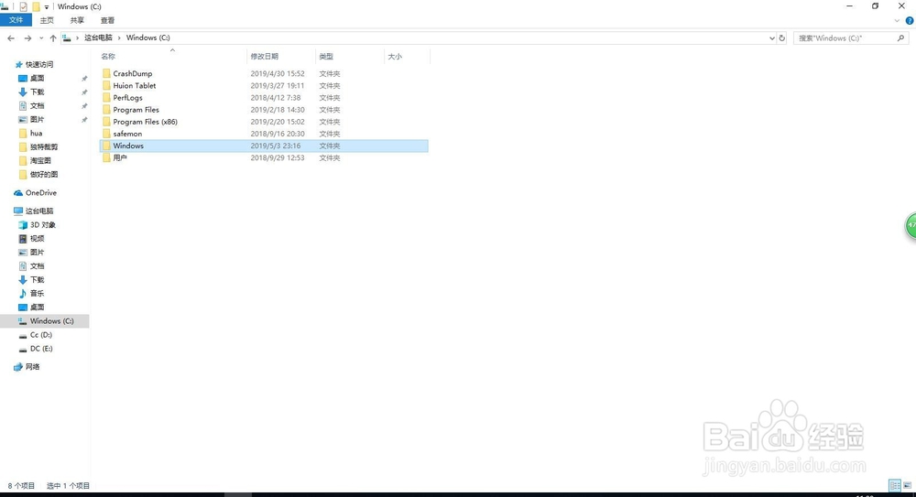Click the 2018/4/12 7:38 date cell
Viewport: 916px width, 497px height.
[276, 98]
